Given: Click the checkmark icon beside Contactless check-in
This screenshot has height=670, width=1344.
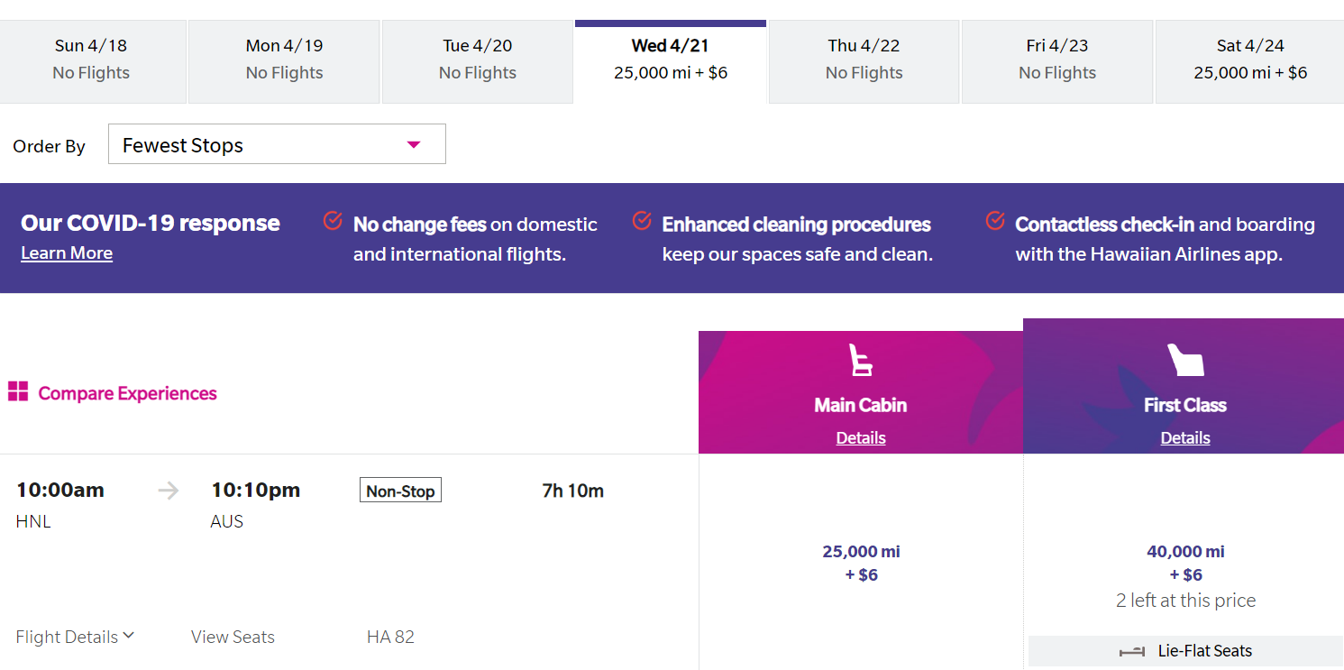Looking at the screenshot, I should [995, 220].
